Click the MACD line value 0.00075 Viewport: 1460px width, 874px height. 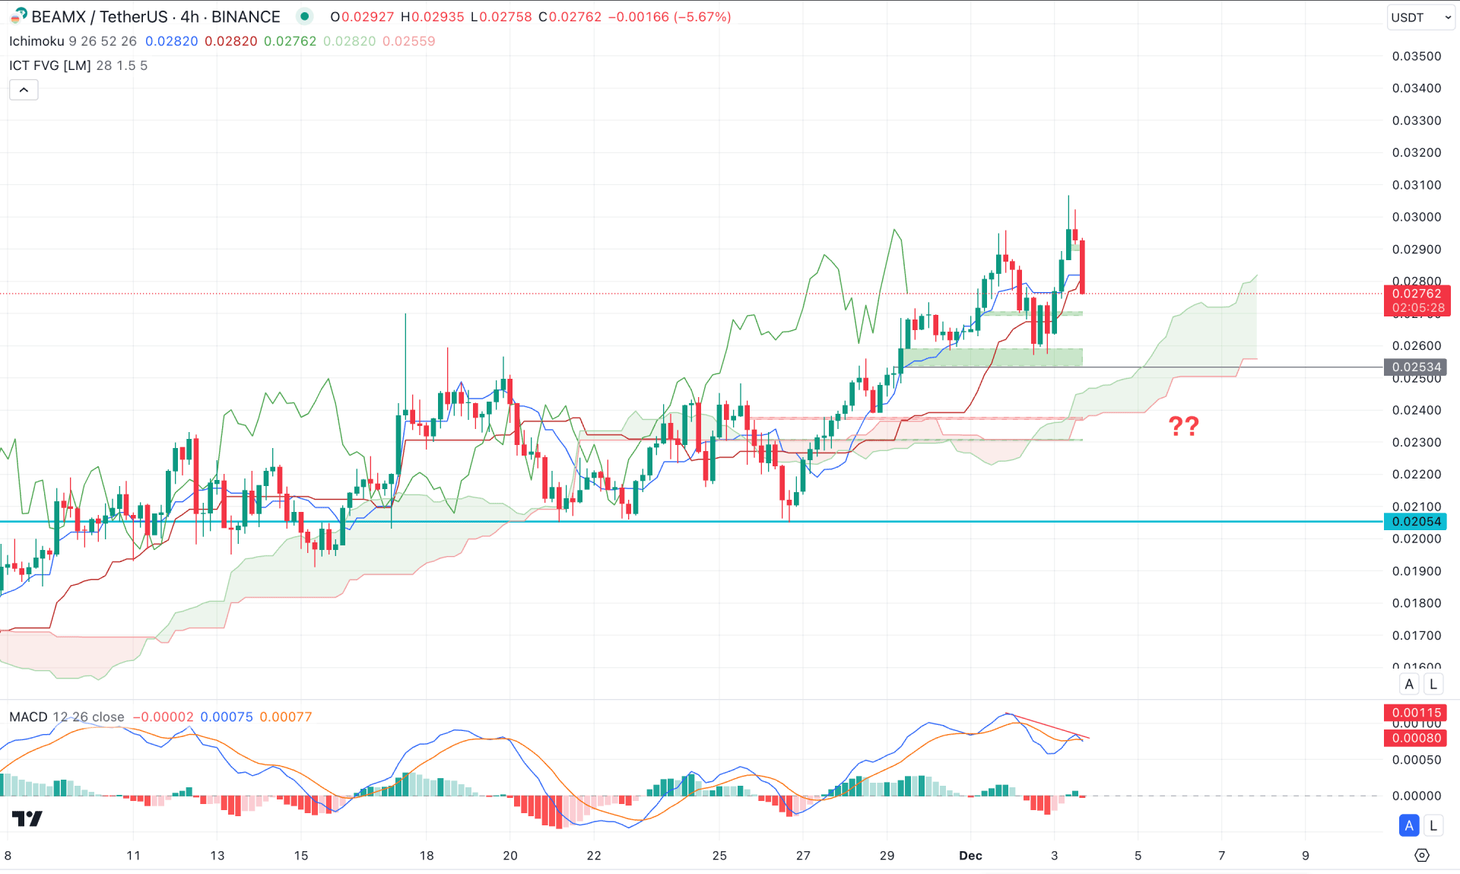click(x=227, y=717)
